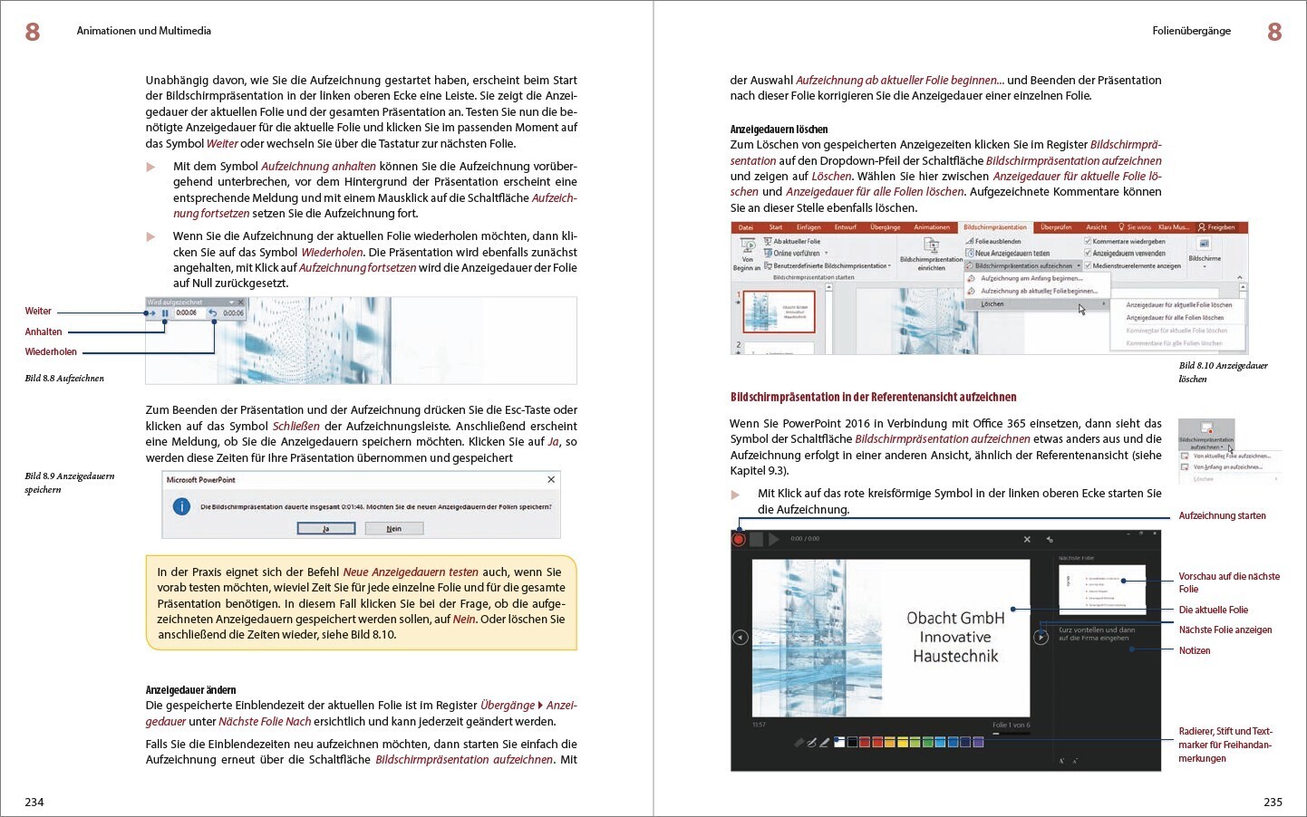Open the Entwurf tab
The image size is (1307, 817).
(846, 227)
